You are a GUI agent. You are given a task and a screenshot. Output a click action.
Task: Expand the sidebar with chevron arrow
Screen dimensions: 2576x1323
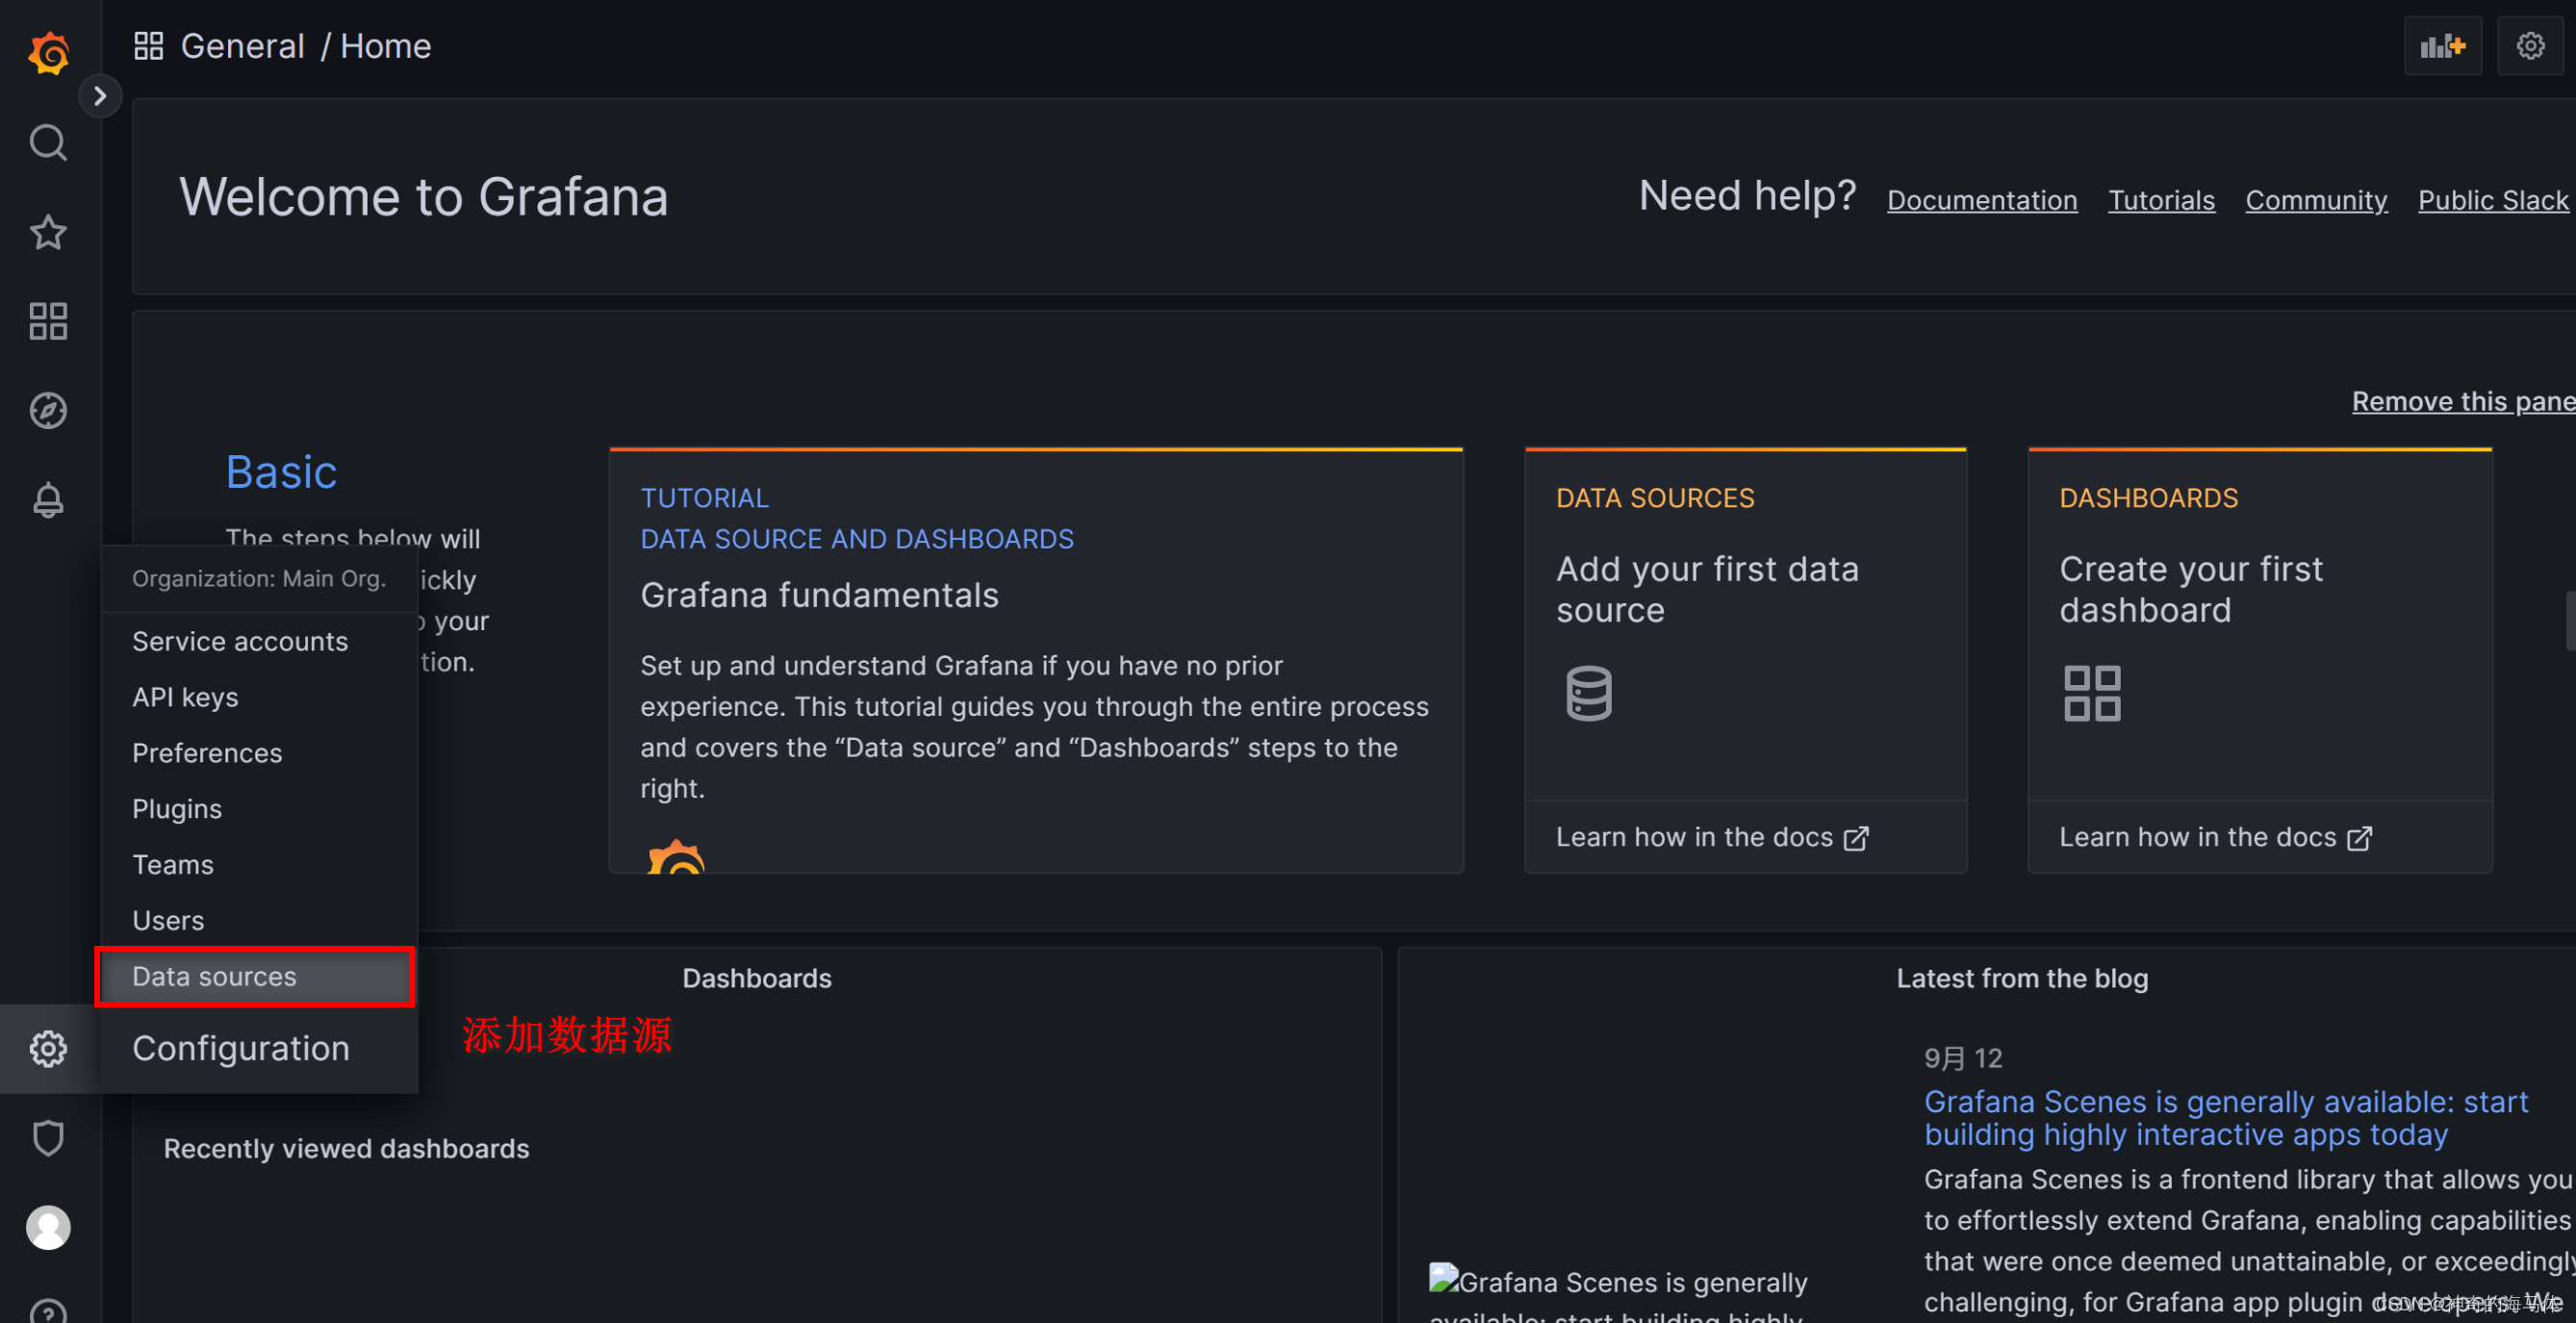tap(100, 96)
